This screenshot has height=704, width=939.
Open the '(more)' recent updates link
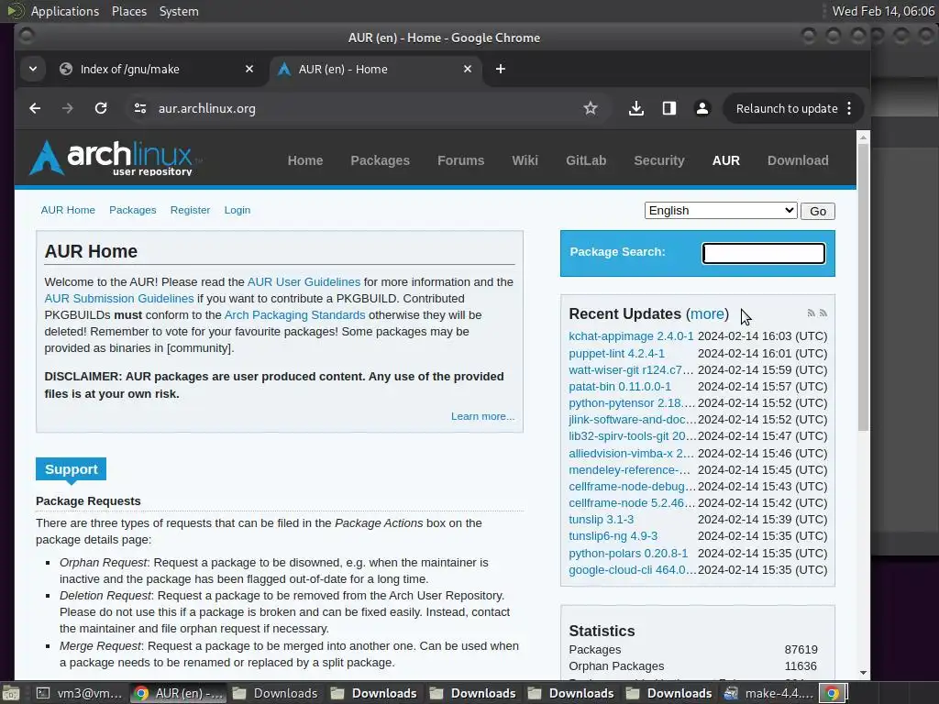coord(707,313)
